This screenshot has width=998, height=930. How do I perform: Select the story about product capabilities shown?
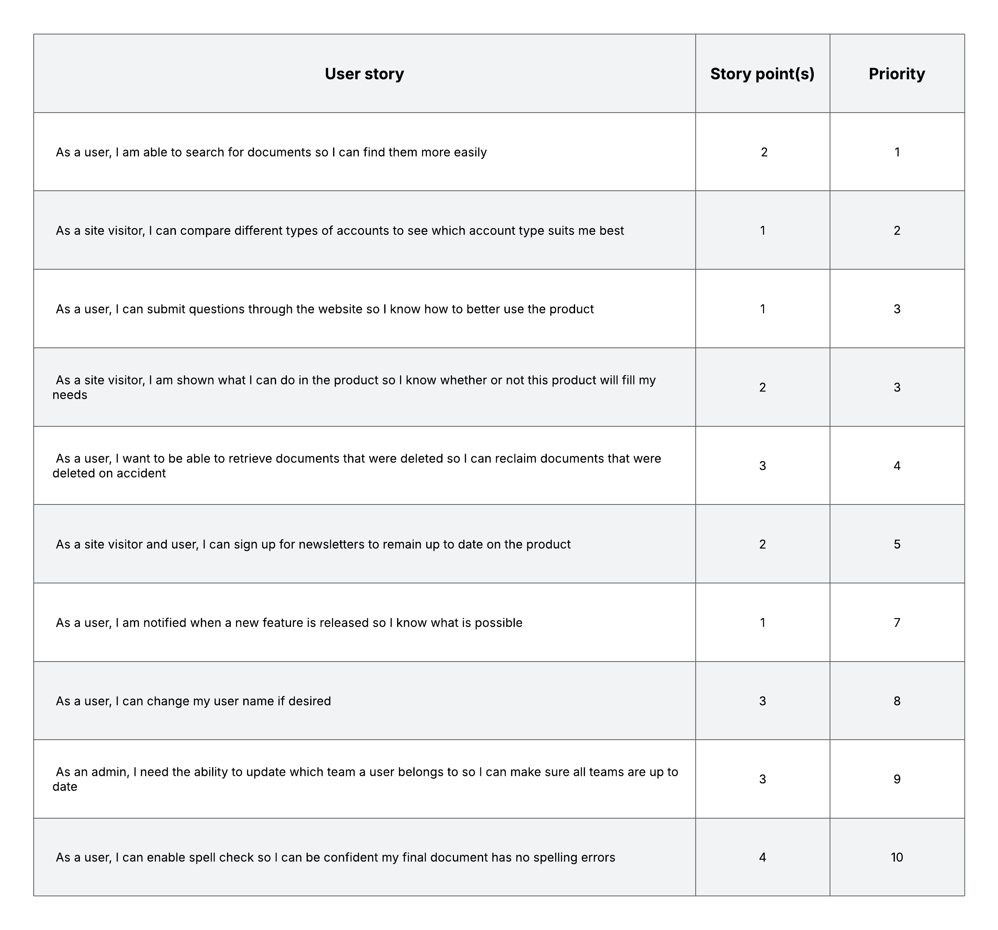point(354,387)
